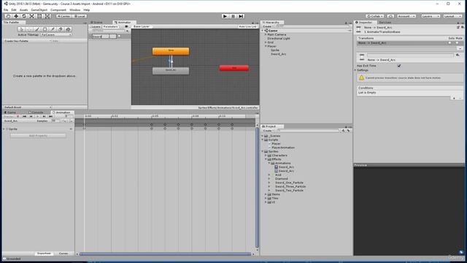This screenshot has width=467, height=263.
Task: Toggle Center pivot mode button
Action: (x=63, y=16)
